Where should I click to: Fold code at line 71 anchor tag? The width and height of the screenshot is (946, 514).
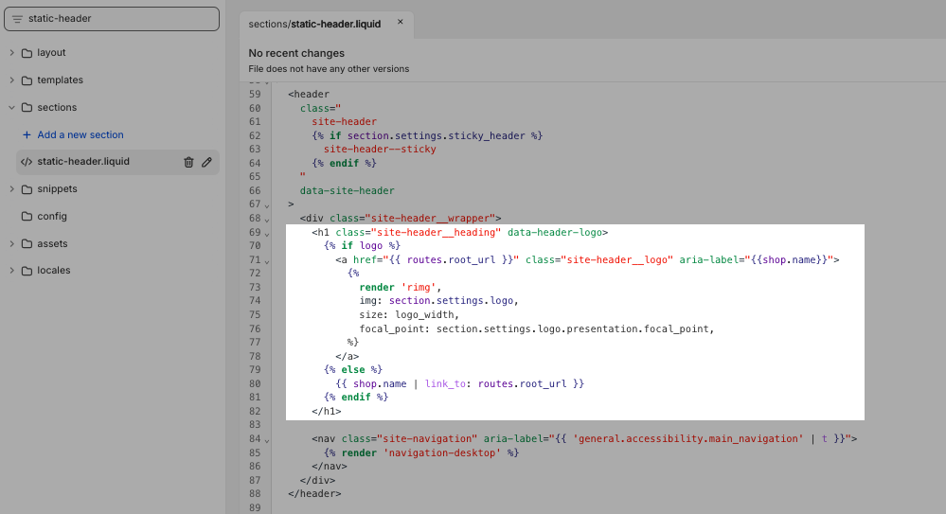click(x=267, y=260)
